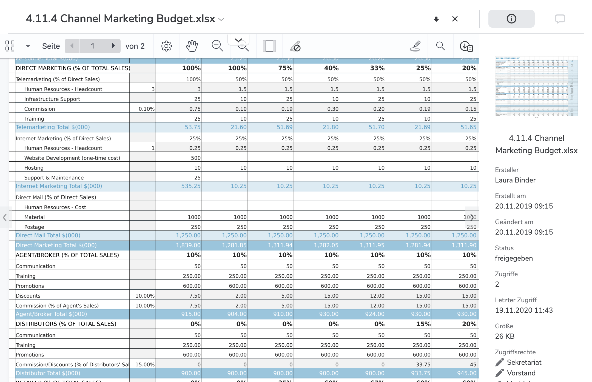Open the comments panel icon
This screenshot has width=592, height=382.
tap(560, 19)
